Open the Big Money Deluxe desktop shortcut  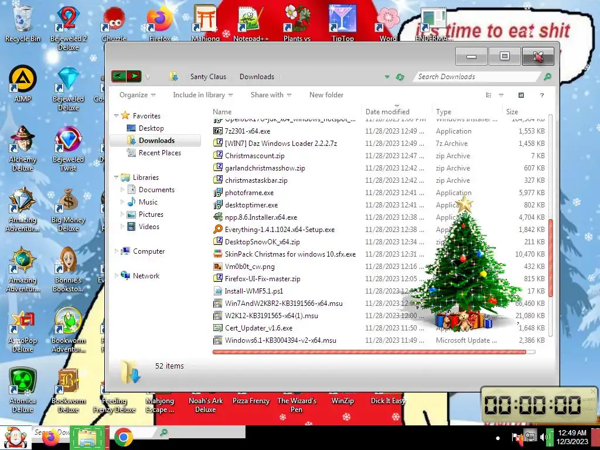[x=68, y=210]
